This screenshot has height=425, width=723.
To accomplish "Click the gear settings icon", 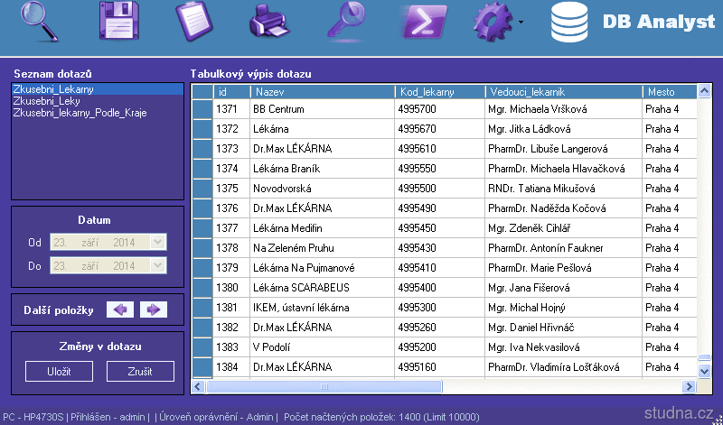I will coord(493,22).
